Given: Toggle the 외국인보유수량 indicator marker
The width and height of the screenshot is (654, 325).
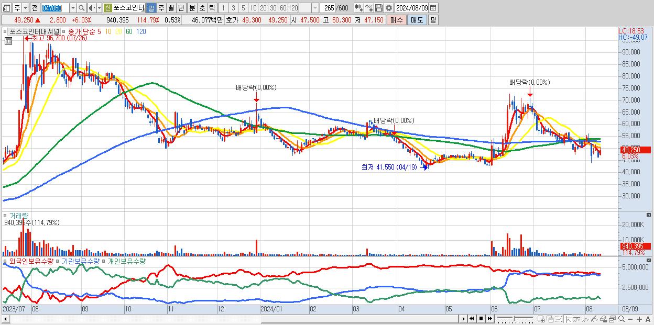Looking at the screenshot, I should click(6, 261).
